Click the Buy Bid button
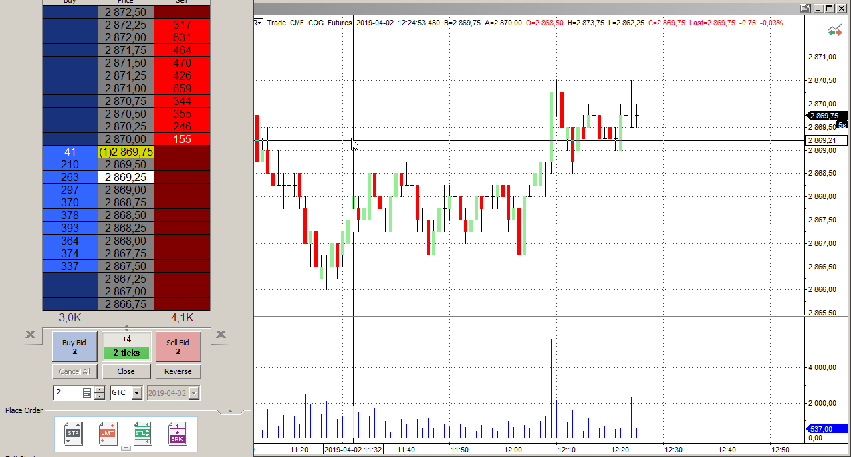The width and height of the screenshot is (851, 457). [x=75, y=347]
